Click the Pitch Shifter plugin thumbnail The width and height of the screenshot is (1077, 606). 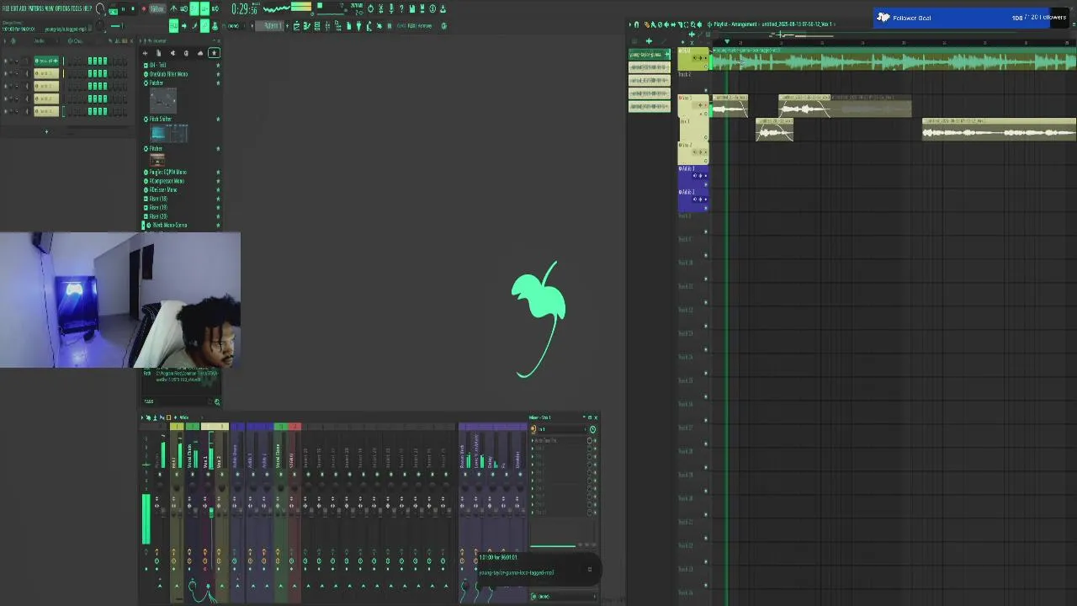[x=169, y=133]
